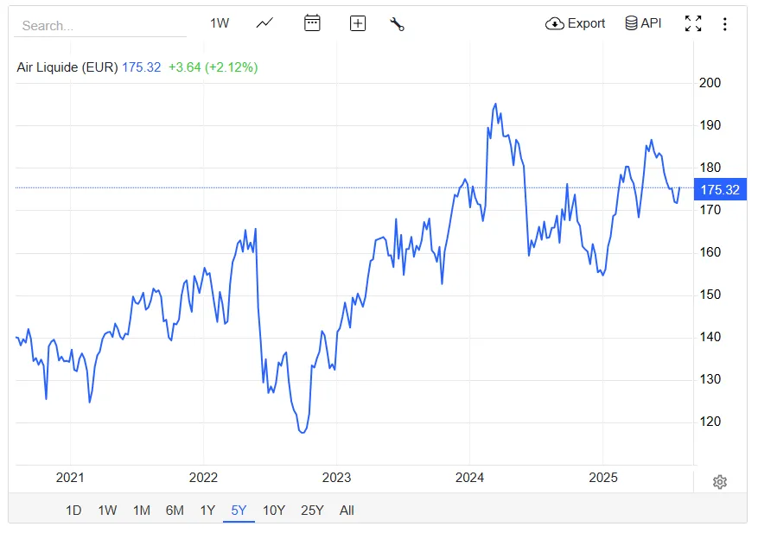Open the API database button
The width and height of the screenshot is (758, 533).
(x=643, y=23)
